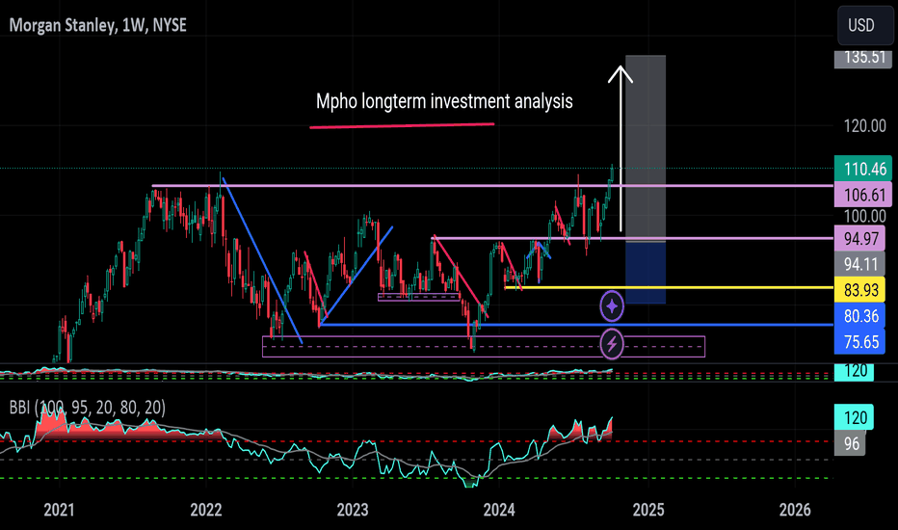Select the 110.46 current price label
This screenshot has width=898, height=530.
pyautogui.click(x=862, y=169)
